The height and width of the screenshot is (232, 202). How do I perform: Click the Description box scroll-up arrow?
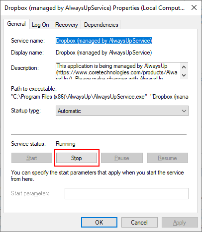184,67
